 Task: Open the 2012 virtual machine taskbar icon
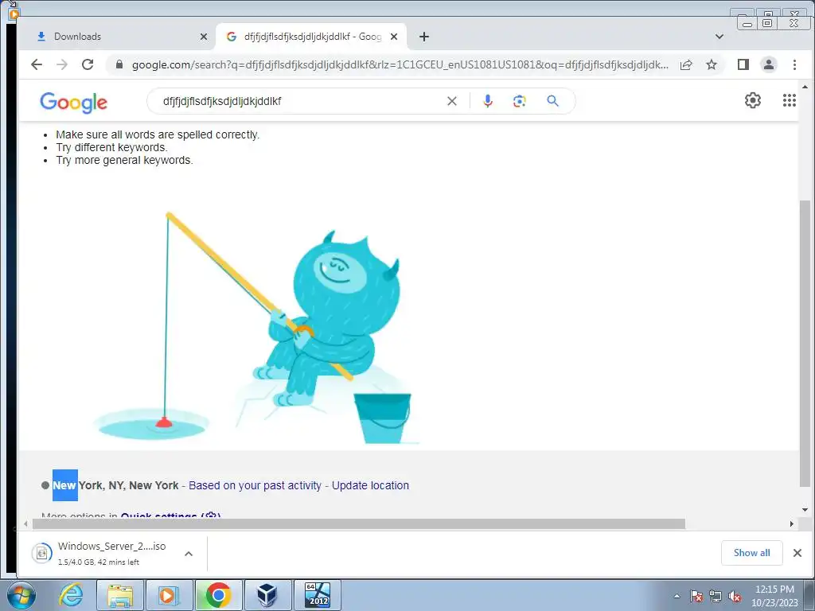click(318, 595)
